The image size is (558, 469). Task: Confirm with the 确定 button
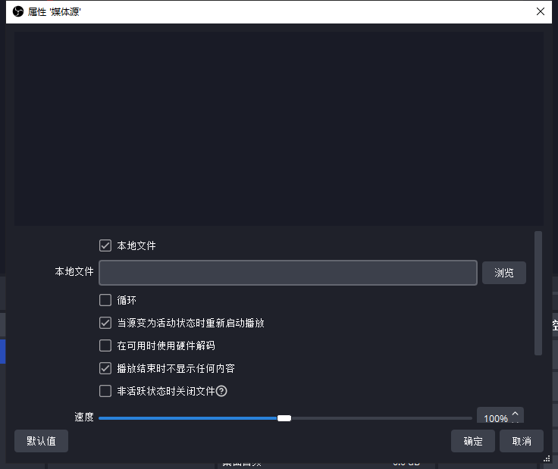coord(473,441)
